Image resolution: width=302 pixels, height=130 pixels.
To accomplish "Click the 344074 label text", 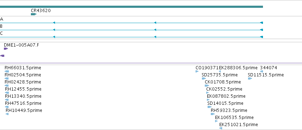I will (269, 68).
